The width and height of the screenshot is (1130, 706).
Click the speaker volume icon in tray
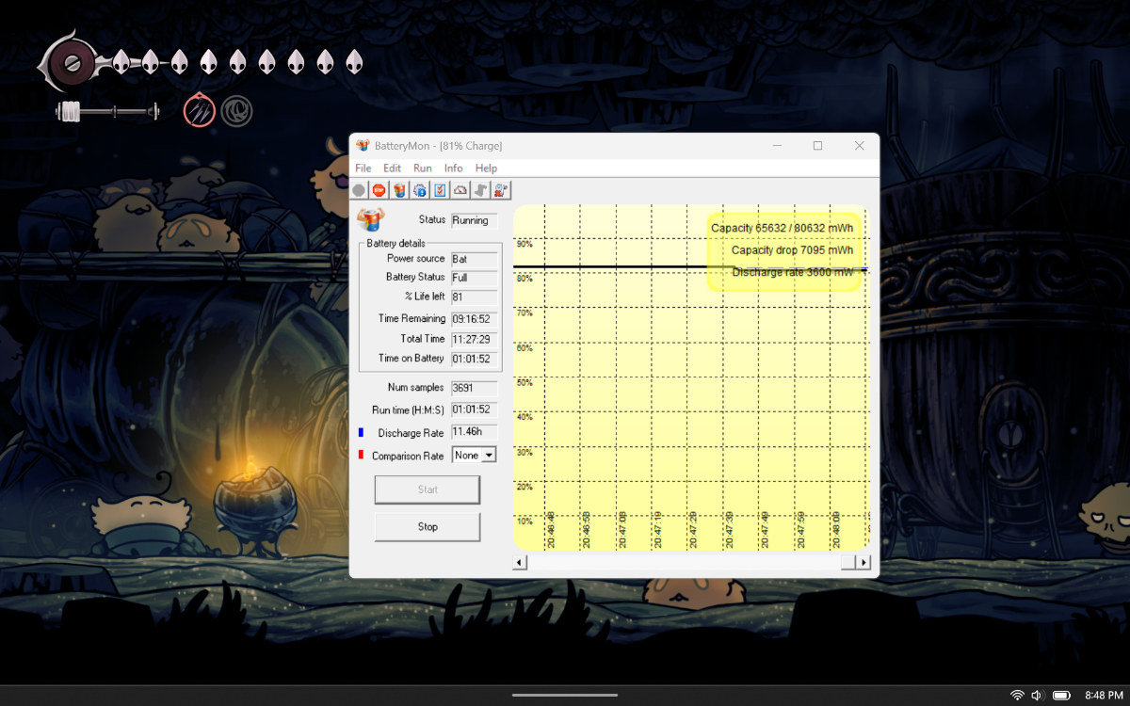tap(1037, 695)
